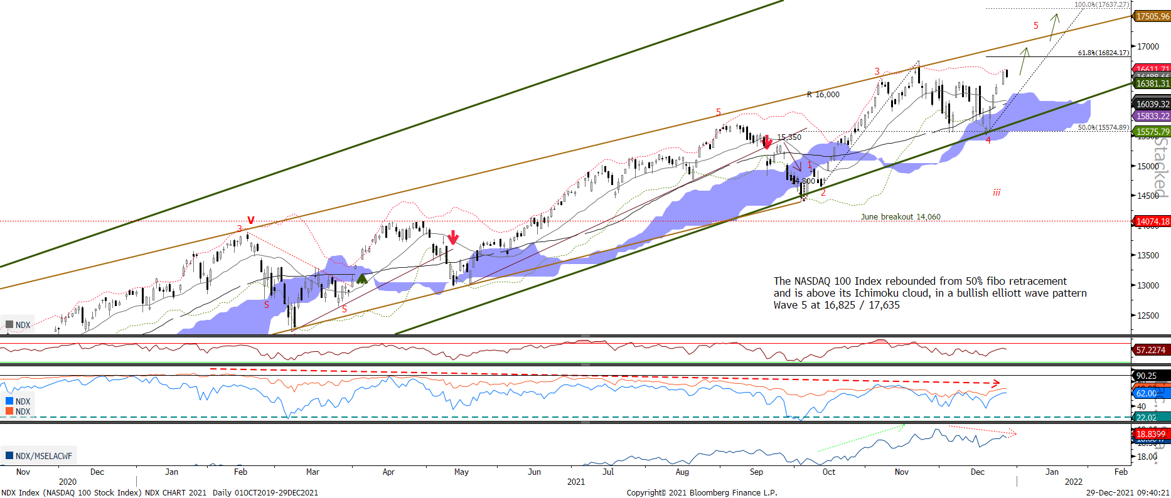Screen dimensions: 1171x498
Task: Select the black 90.25 value tag
Action: (x=1151, y=376)
